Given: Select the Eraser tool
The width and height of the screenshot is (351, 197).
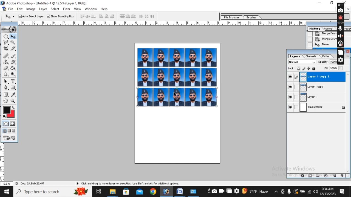Looking at the screenshot, I should coord(6,68).
